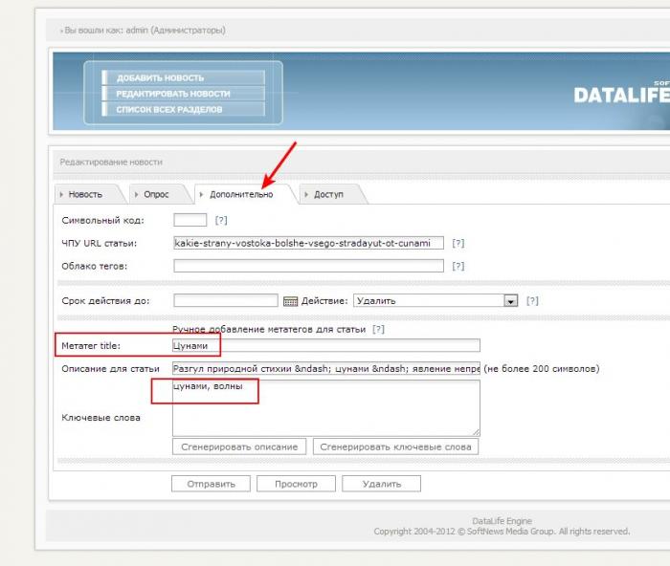Click the Редактирование новости heading text
Viewport: 670px width, 566px height.
point(111,163)
